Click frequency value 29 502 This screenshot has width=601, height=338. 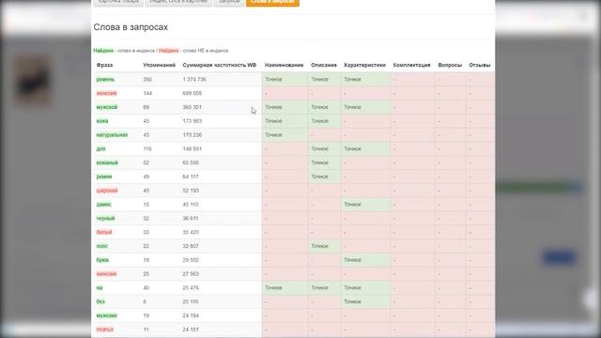[191, 260]
